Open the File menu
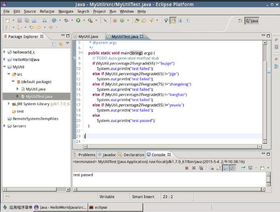 [7, 11]
